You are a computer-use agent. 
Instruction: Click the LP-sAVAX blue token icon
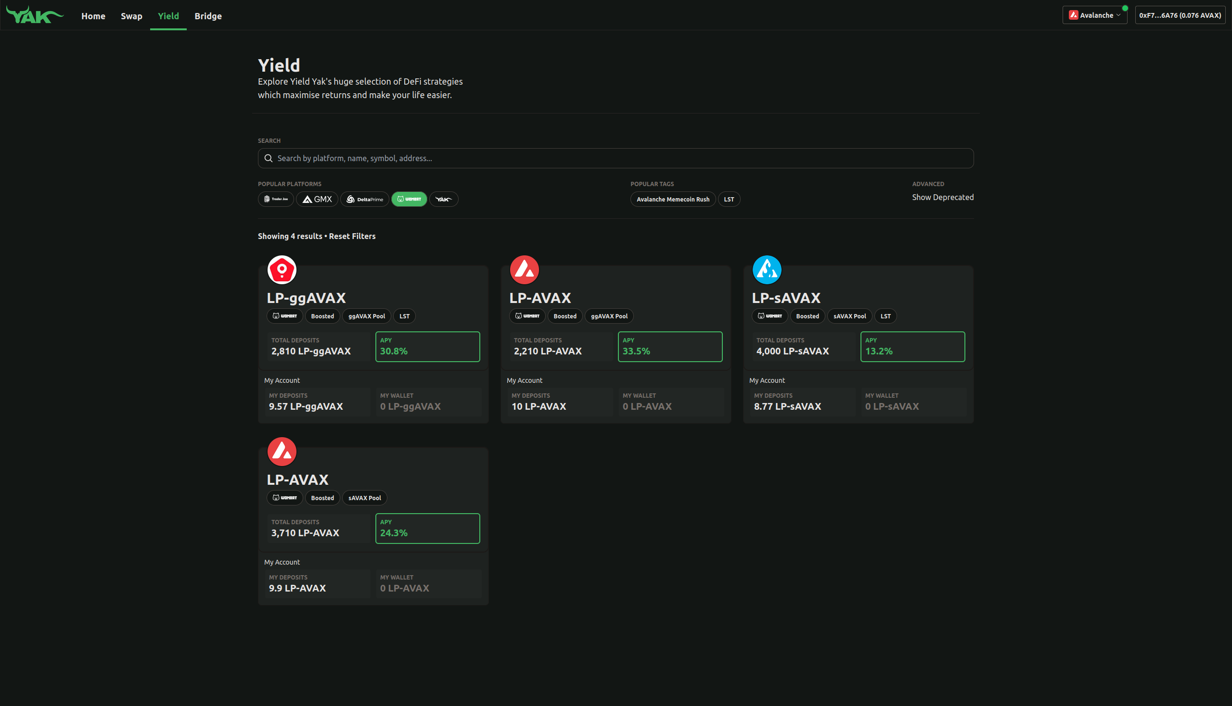point(767,270)
